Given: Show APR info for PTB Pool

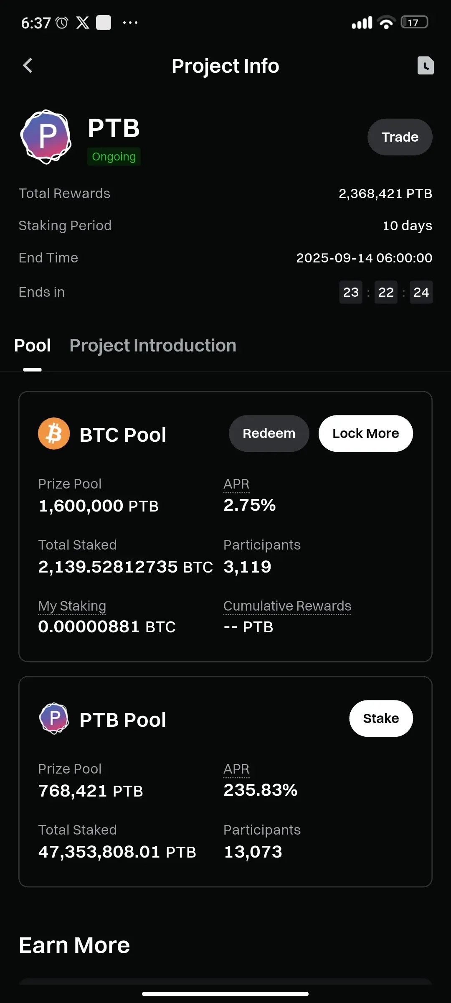Looking at the screenshot, I should [236, 769].
